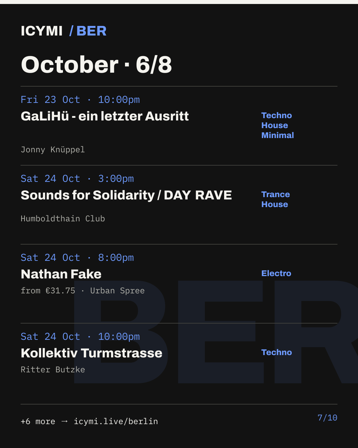
Task: Select the /BER city label
Action: click(x=88, y=31)
